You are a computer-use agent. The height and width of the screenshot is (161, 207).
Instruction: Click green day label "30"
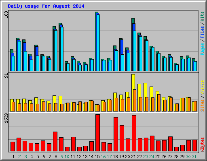click(x=188, y=157)
